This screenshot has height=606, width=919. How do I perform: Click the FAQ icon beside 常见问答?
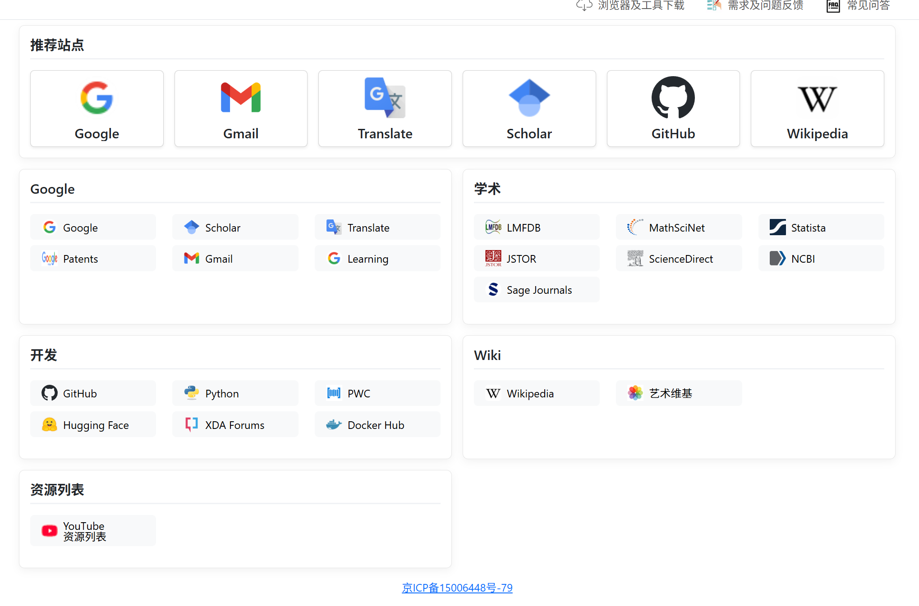[833, 6]
